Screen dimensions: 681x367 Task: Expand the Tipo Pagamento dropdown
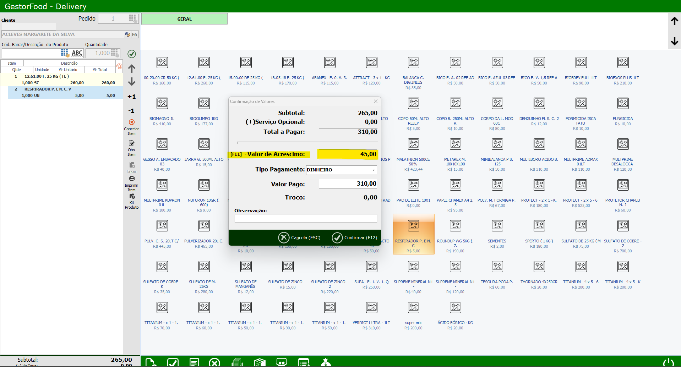[x=374, y=170]
